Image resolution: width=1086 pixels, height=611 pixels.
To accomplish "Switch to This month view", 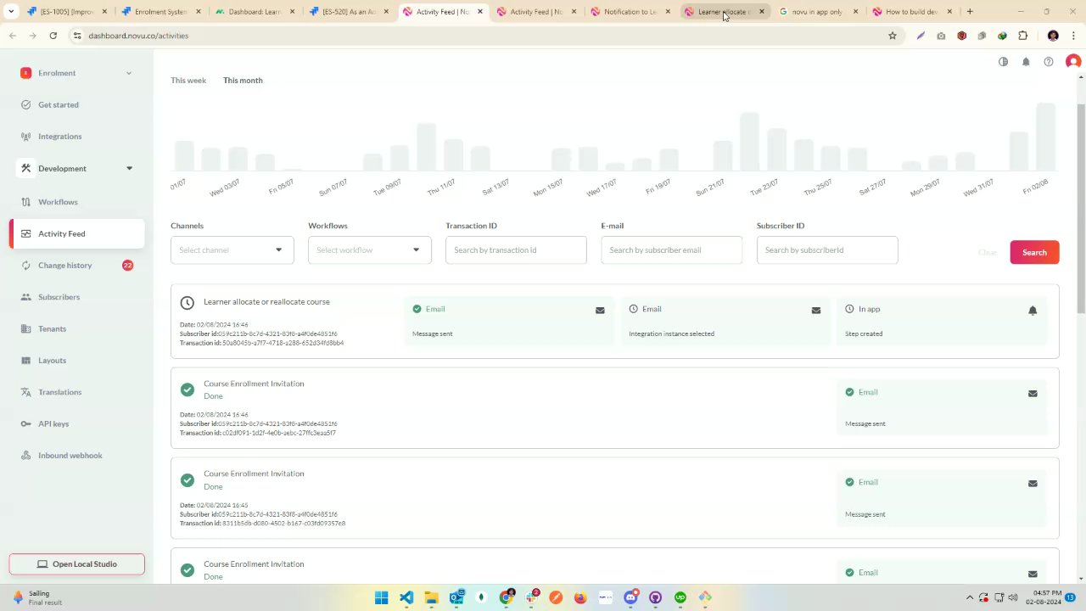I will tap(243, 80).
